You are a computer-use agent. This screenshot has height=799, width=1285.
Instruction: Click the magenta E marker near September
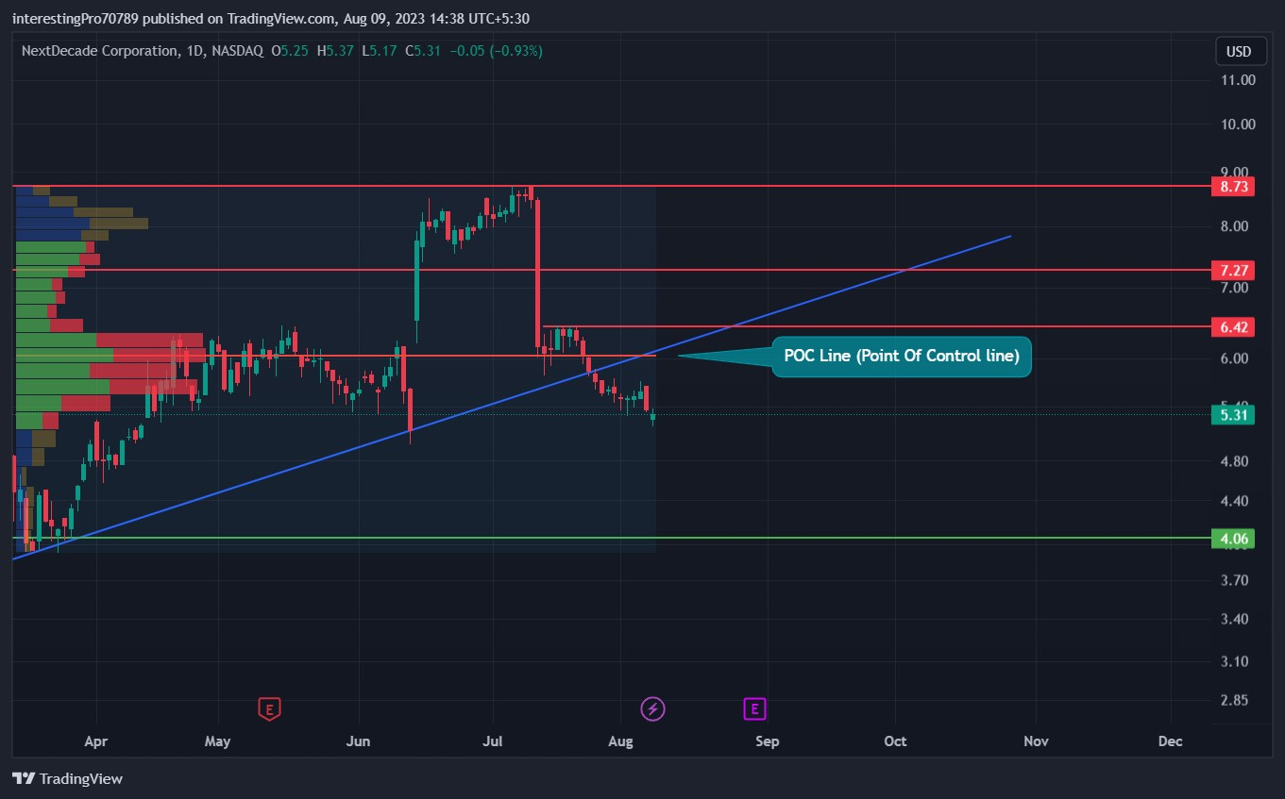754,708
